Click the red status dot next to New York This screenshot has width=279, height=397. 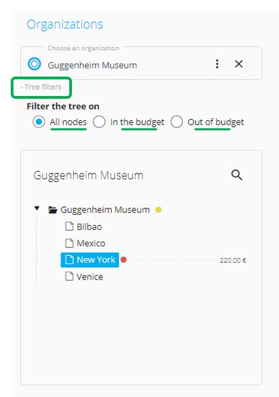click(124, 260)
